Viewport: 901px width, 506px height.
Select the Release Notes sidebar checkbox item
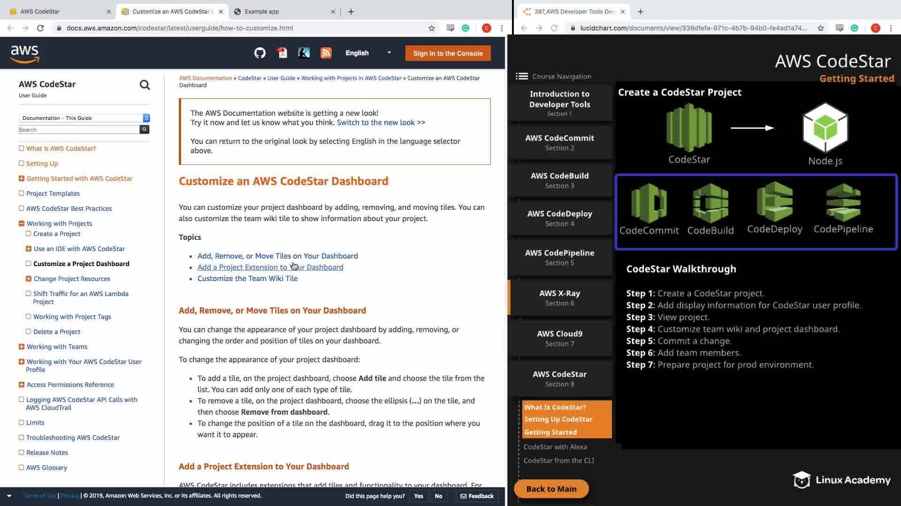[21, 453]
